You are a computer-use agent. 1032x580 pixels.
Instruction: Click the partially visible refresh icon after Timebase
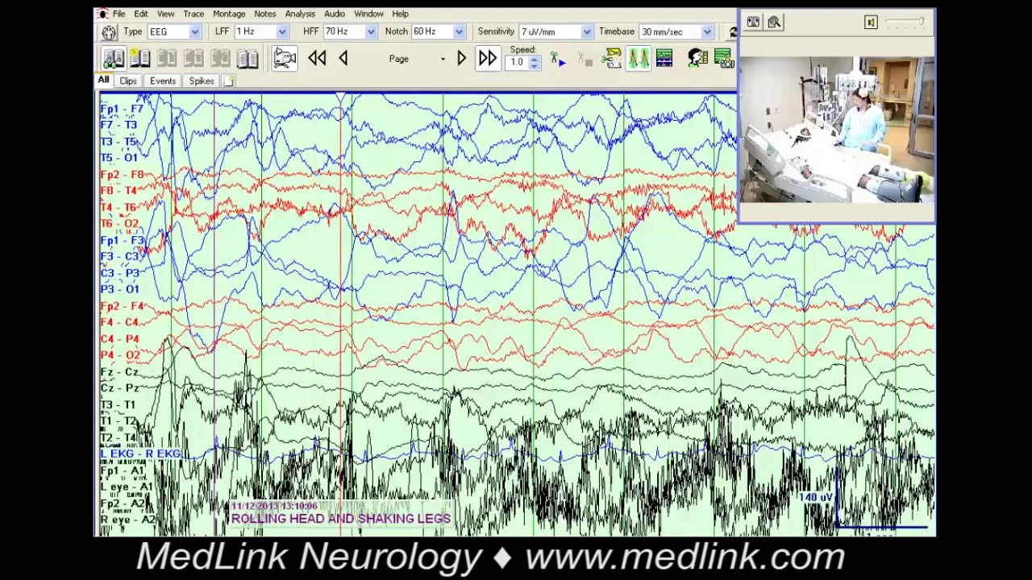pyautogui.click(x=733, y=32)
